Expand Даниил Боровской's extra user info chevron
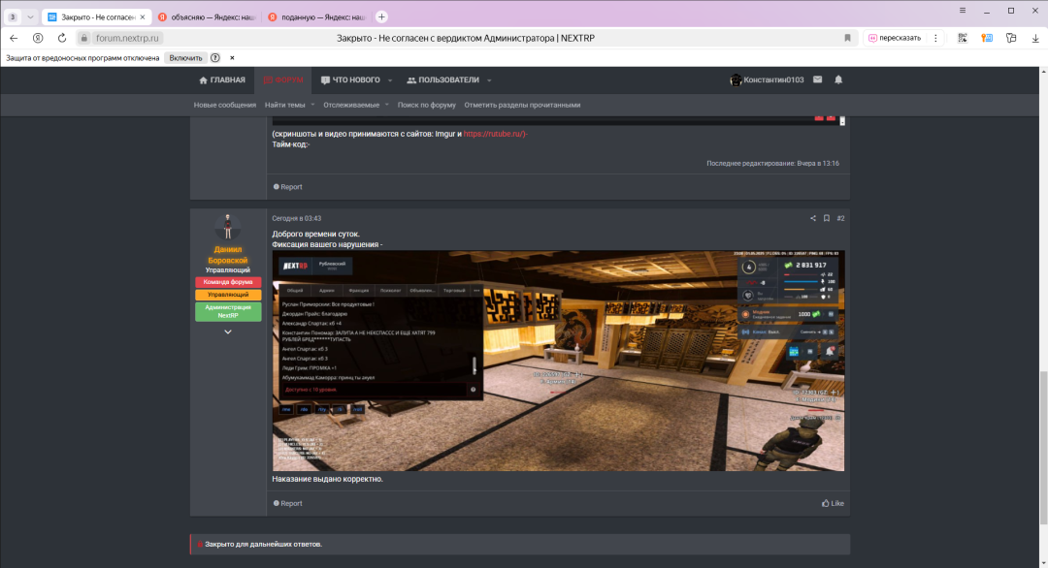This screenshot has width=1048, height=568. pyautogui.click(x=228, y=331)
